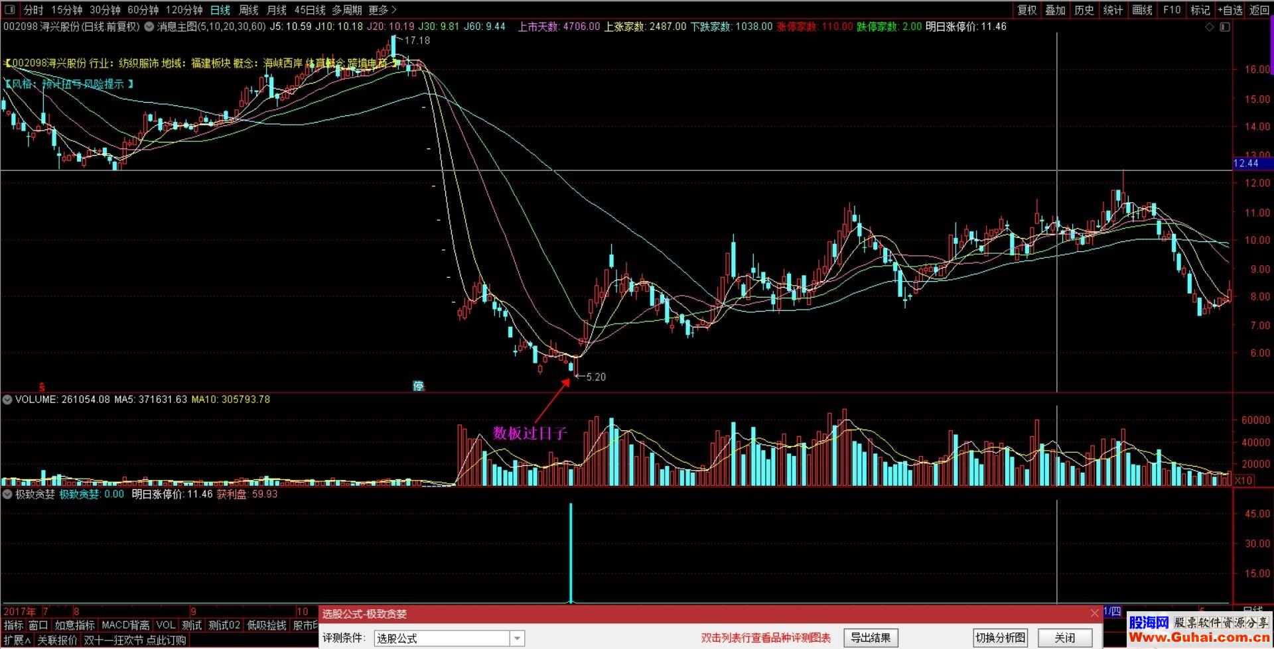Image resolution: width=1274 pixels, height=649 pixels.
Task: Open the 窗口 window tab
Action: [38, 625]
